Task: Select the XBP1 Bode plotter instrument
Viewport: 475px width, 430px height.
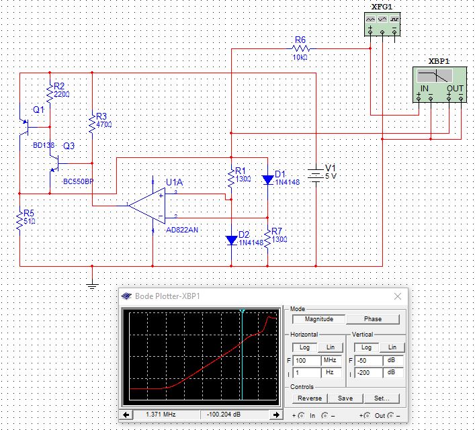Action: tap(439, 85)
